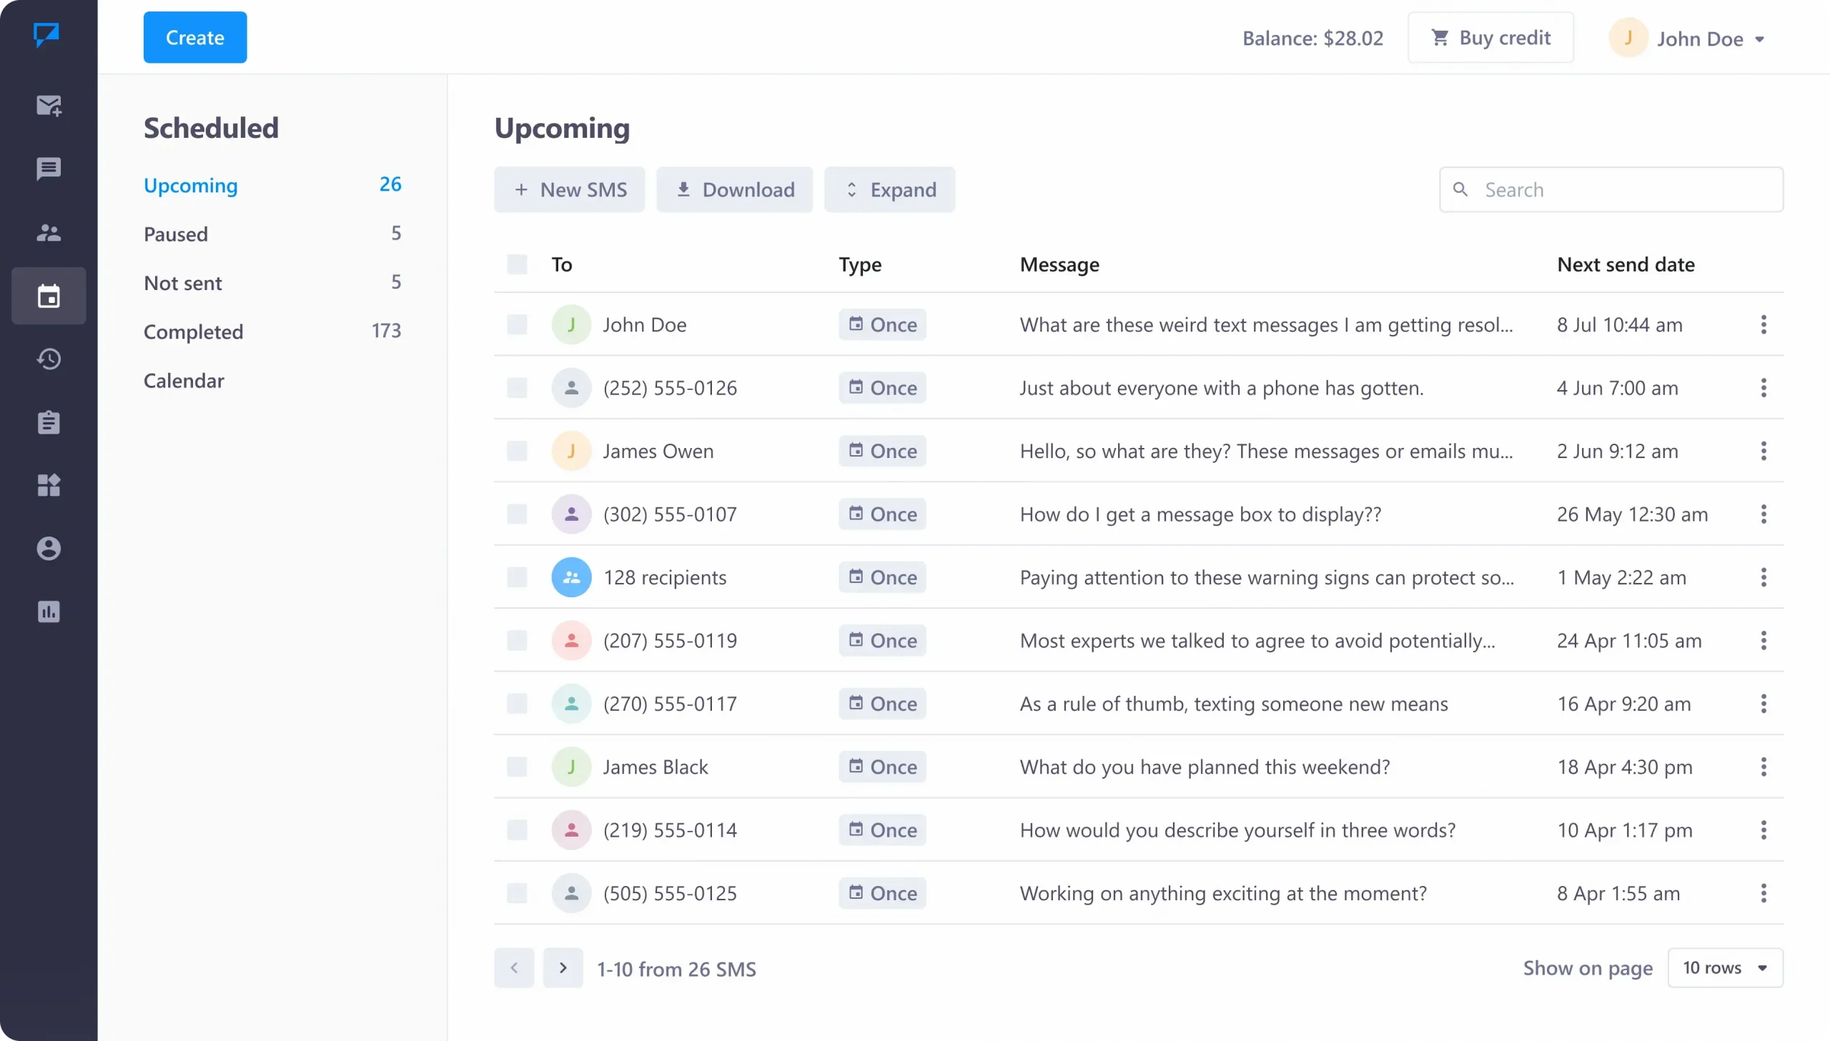The height and width of the screenshot is (1041, 1830).
Task: Check the (207) 555-0119 row checkbox
Action: tap(517, 641)
